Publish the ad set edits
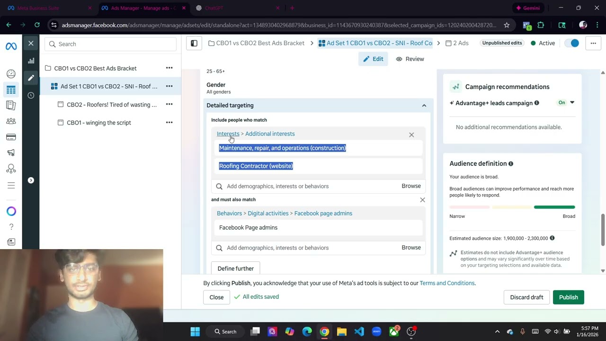 pos(569,297)
